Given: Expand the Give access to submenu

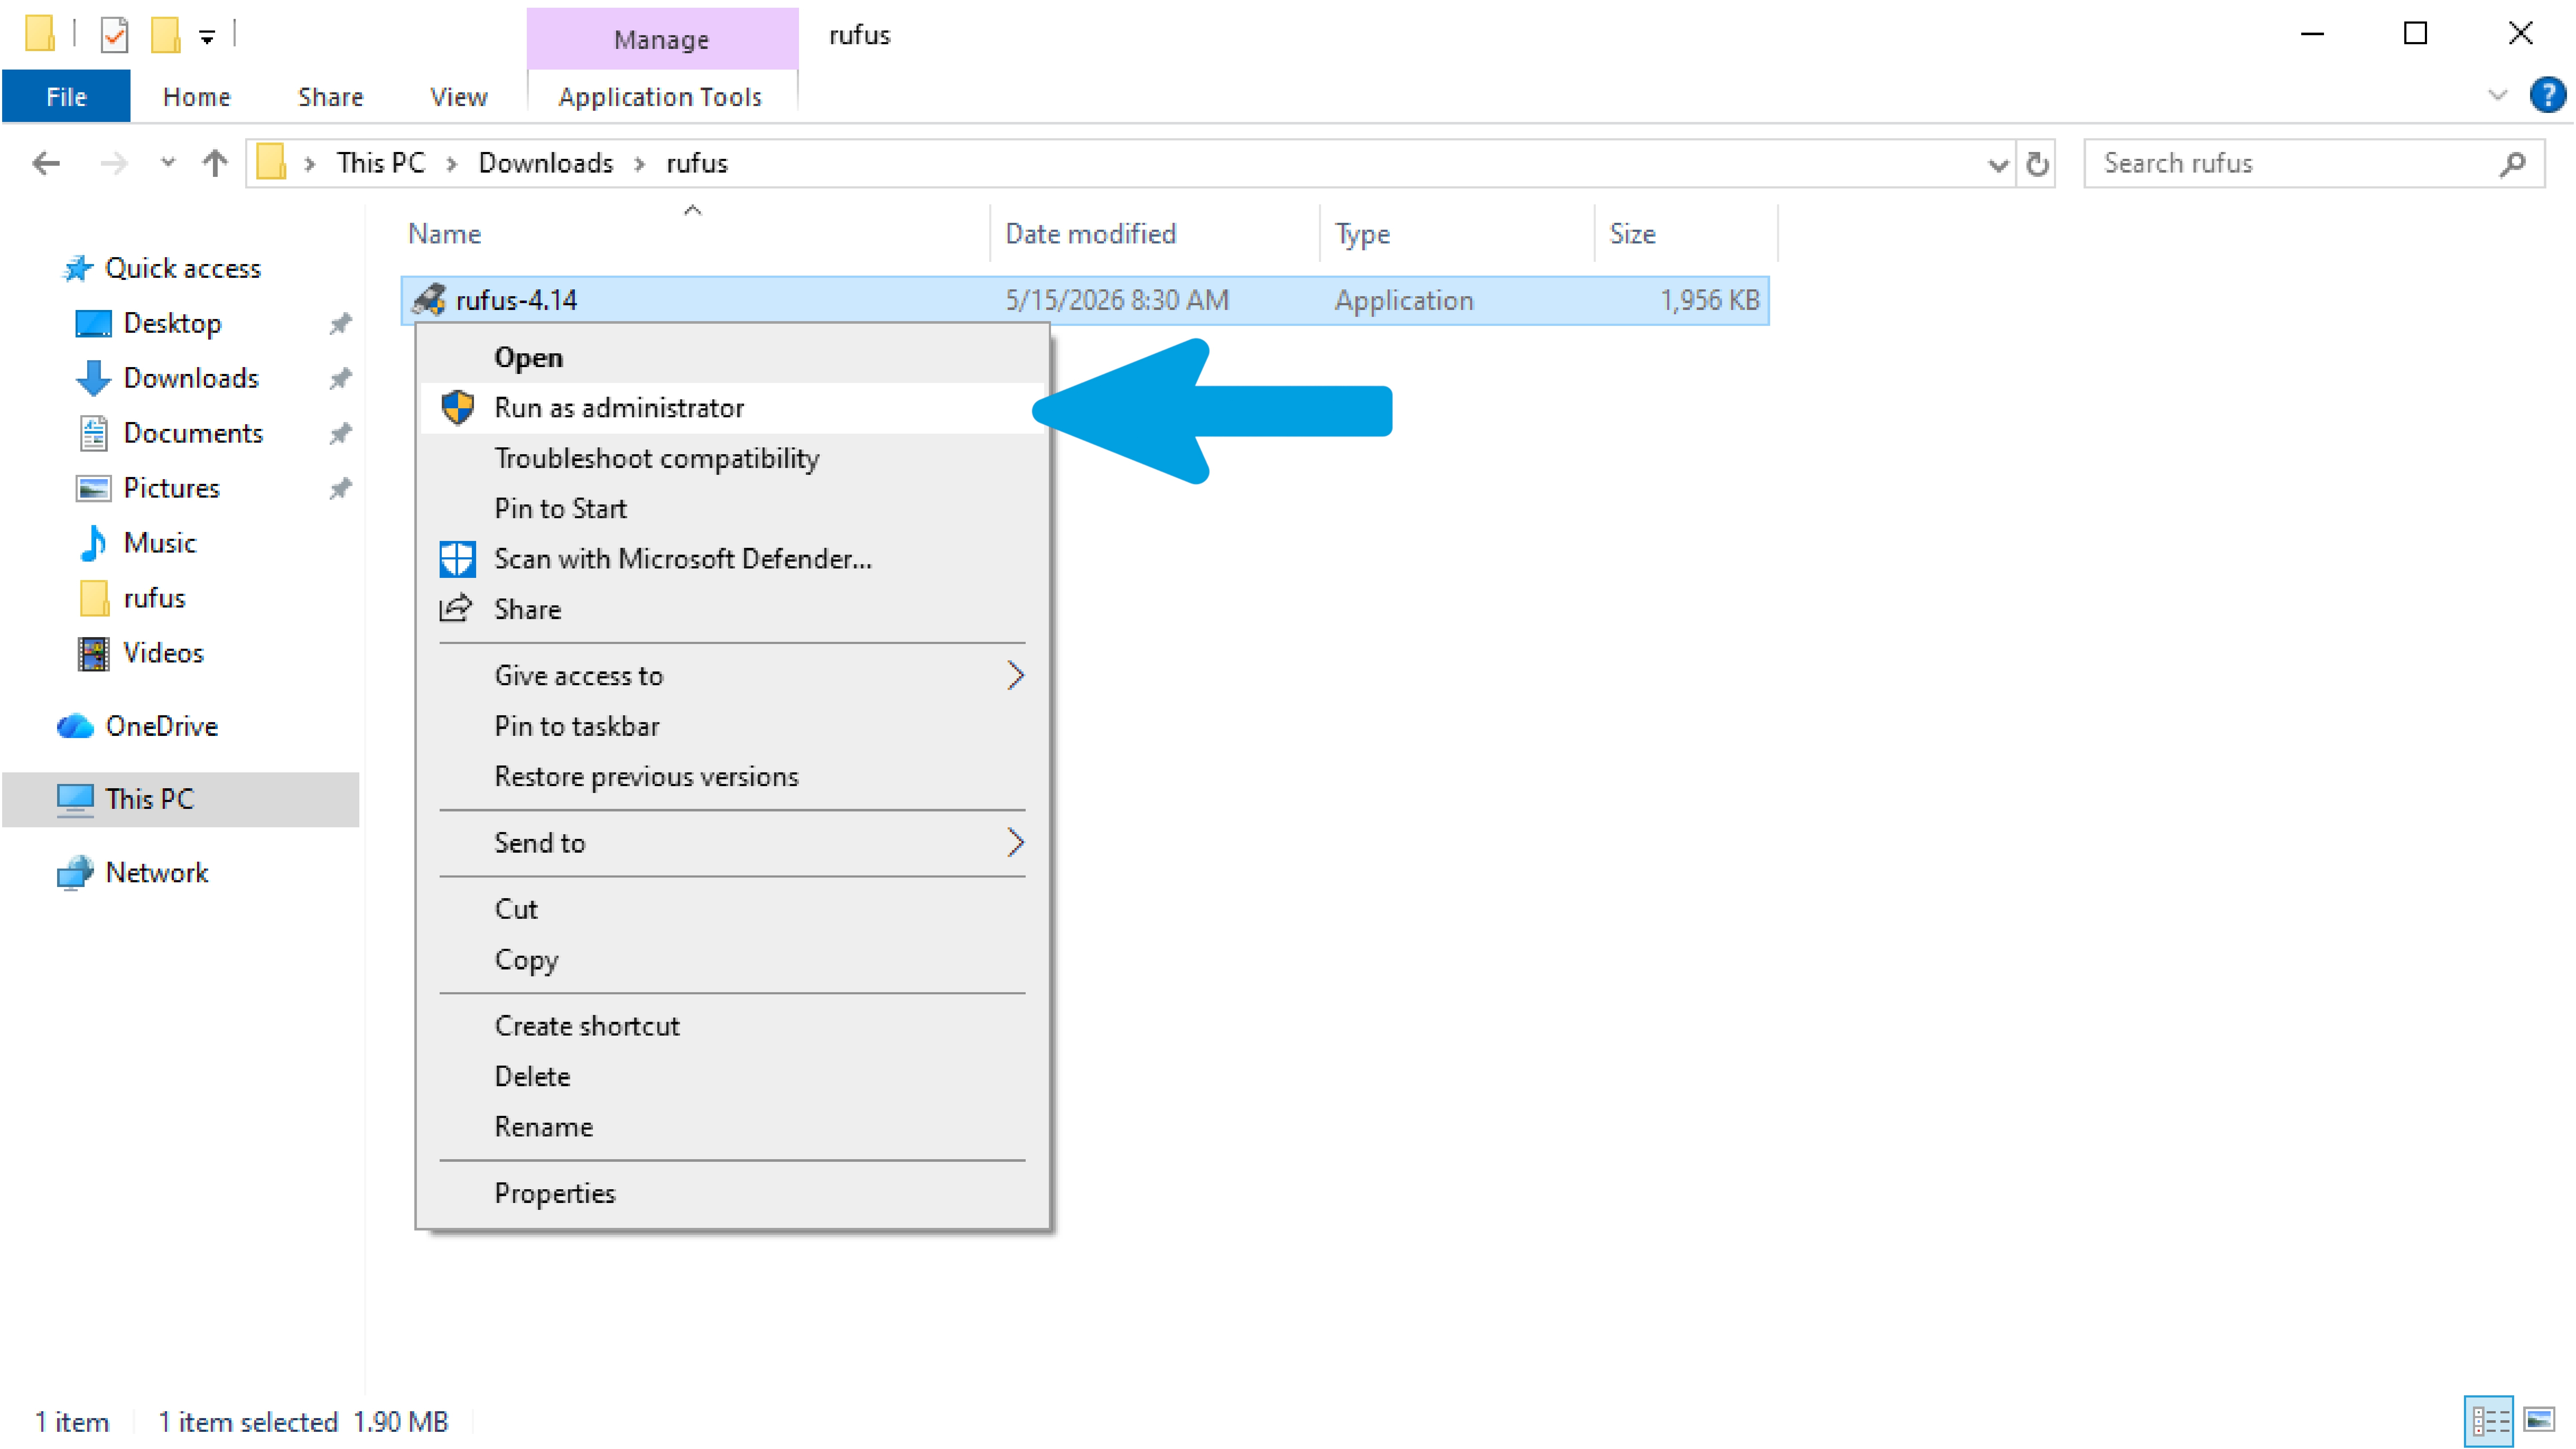Looking at the screenshot, I should [x=732, y=676].
